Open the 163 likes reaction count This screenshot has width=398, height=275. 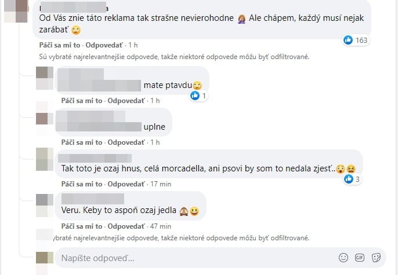[x=356, y=40]
